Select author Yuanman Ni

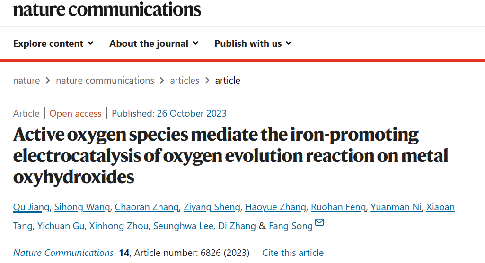(x=396, y=207)
